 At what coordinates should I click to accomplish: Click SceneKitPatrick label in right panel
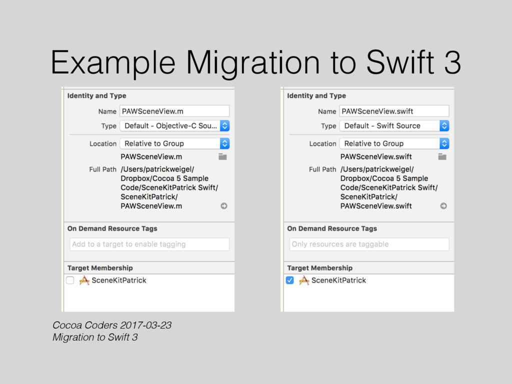point(338,280)
